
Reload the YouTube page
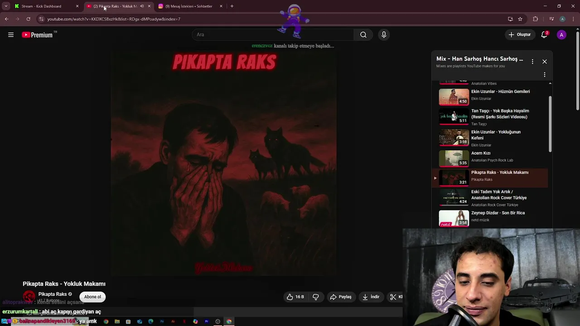click(28, 19)
